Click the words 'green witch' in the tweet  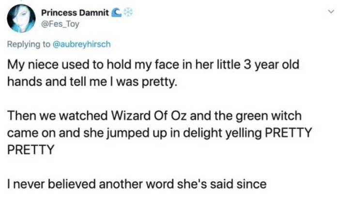276,116
